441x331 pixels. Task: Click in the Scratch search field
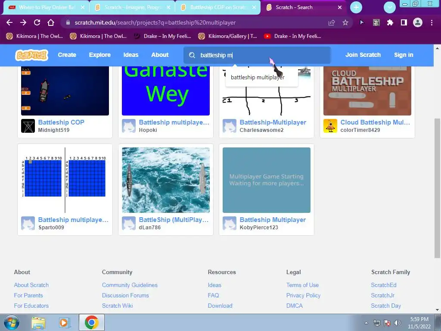click(257, 55)
